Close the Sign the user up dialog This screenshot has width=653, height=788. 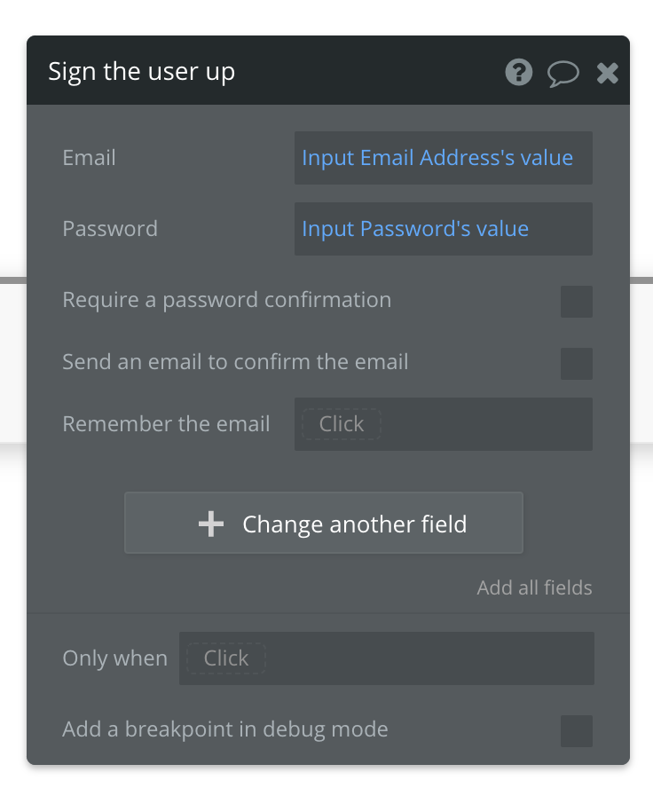(x=607, y=73)
